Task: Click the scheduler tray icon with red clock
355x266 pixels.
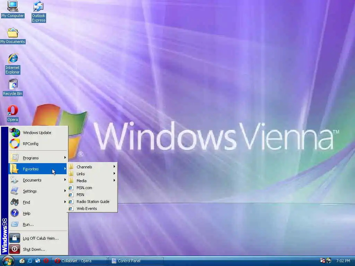Action: click(323, 260)
